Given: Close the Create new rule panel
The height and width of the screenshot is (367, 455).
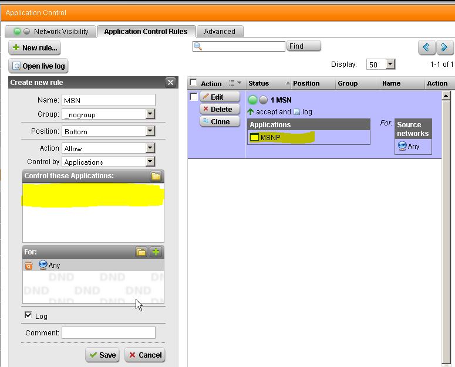Looking at the screenshot, I should (170, 83).
